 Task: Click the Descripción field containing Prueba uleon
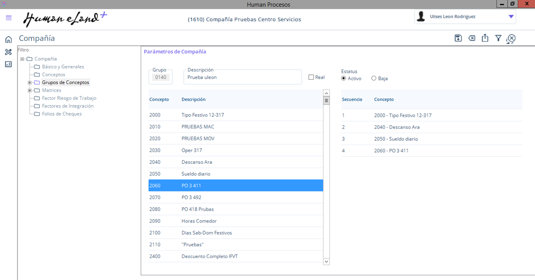[243, 77]
